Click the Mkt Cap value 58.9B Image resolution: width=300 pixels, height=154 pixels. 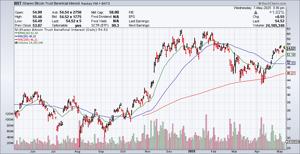click(x=113, y=12)
